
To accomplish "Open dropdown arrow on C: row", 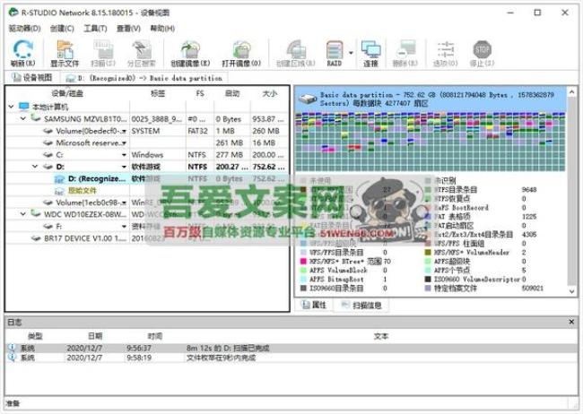I will (124, 155).
